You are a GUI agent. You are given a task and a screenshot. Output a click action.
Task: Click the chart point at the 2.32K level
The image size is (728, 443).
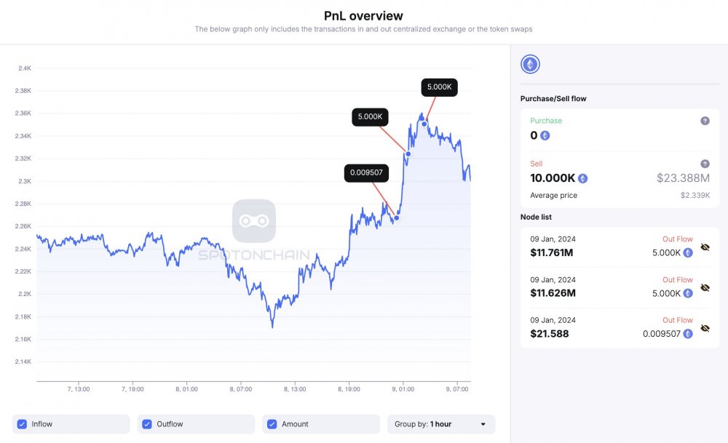click(408, 154)
